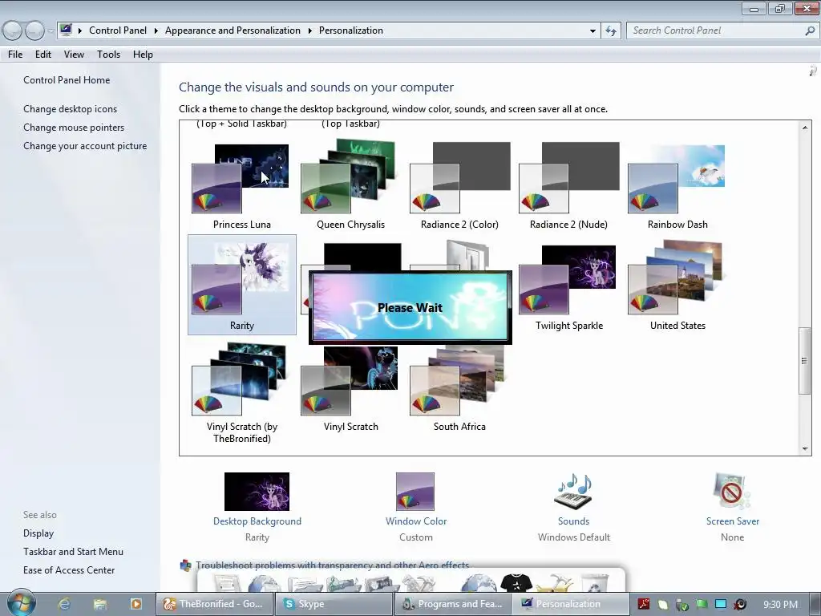Go to Control Panel Home
821x616 pixels.
click(67, 80)
